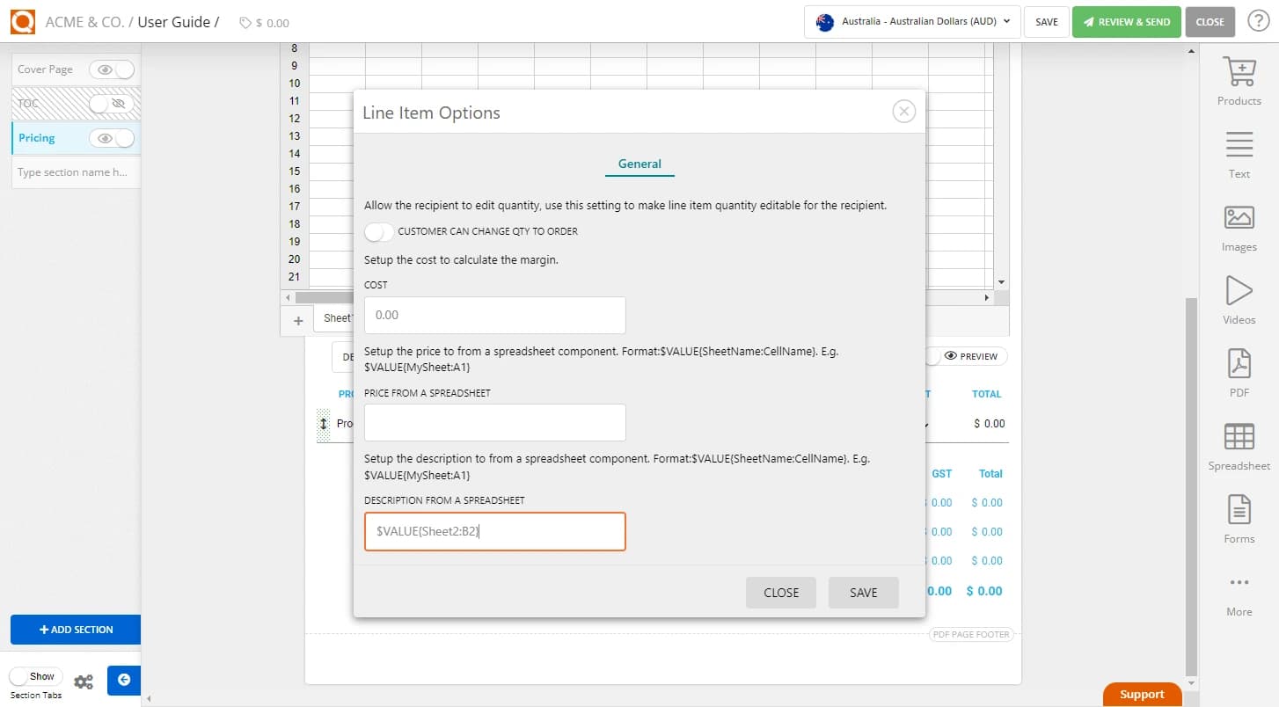Screen dimensions: 1279x707
Task: Select the Pricing section
Action: 36,137
